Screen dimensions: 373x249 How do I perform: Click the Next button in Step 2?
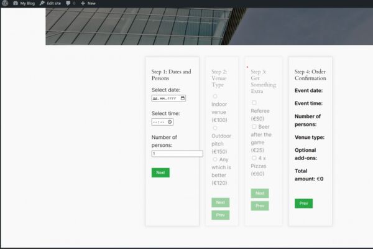(221, 202)
